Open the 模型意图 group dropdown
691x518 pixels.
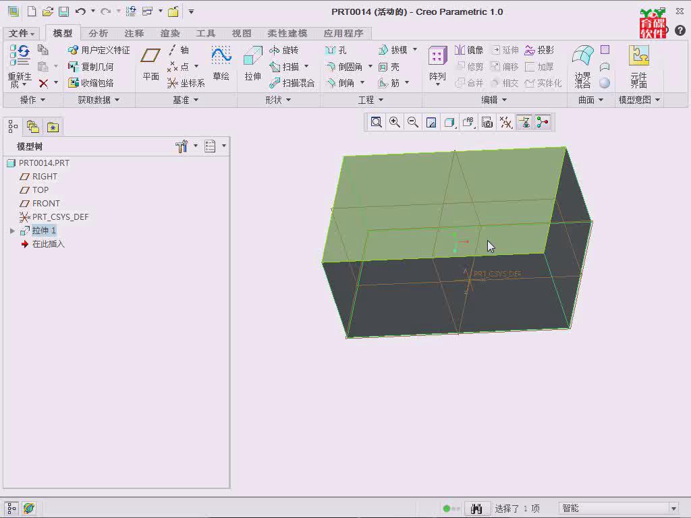pyautogui.click(x=639, y=100)
